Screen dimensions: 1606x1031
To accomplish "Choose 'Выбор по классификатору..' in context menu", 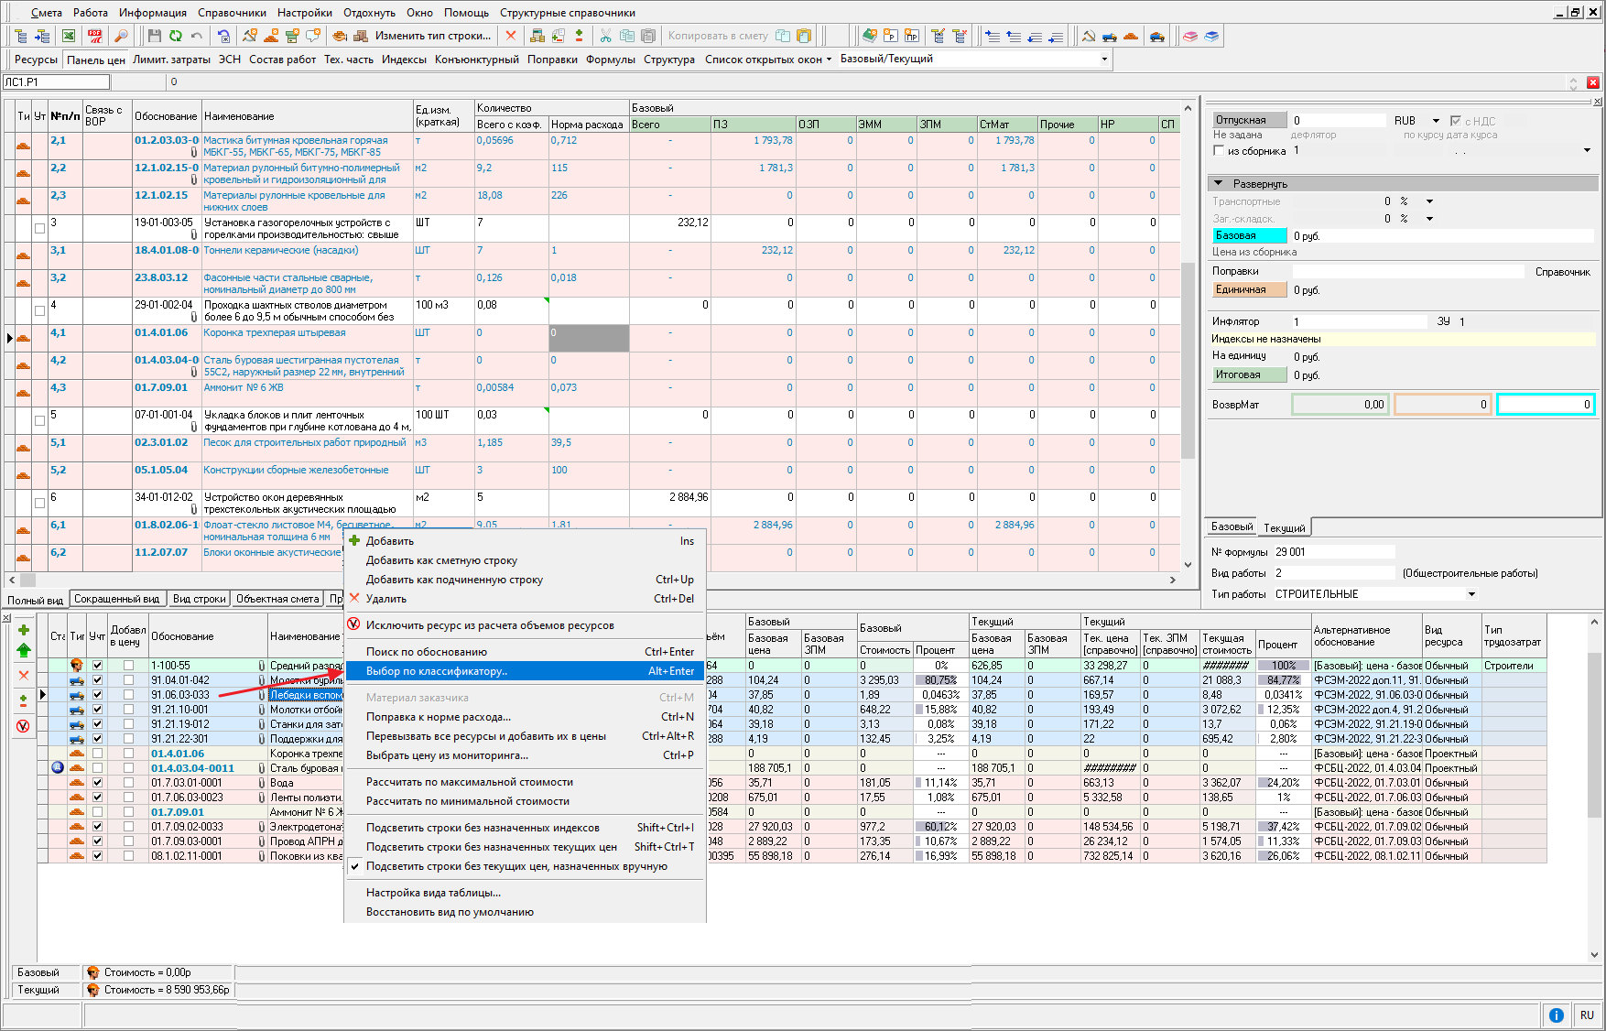I will tap(436, 671).
